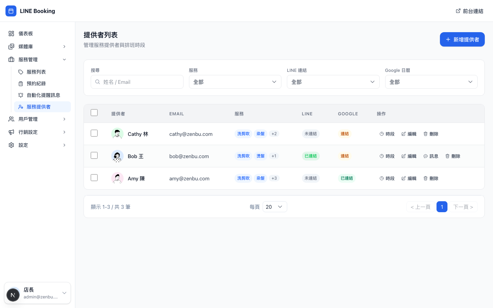Viewport: 493px width, 308px height.
Task: Go to 儀表板 in the sidebar
Action: pos(26,34)
